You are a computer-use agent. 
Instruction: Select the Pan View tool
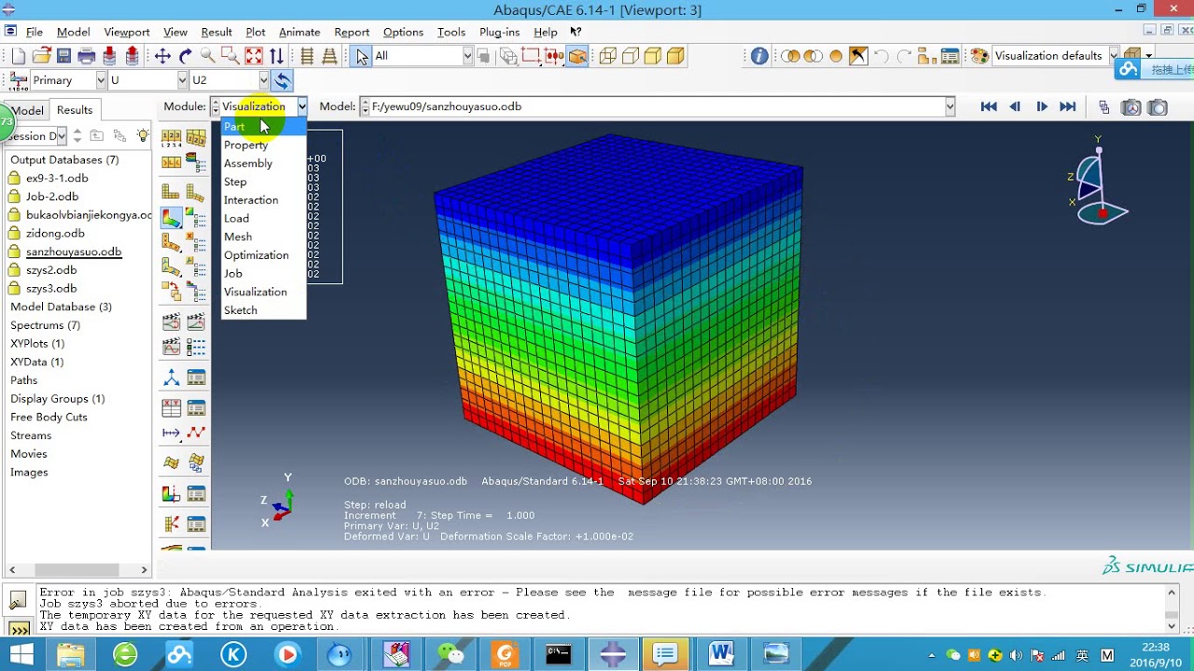162,56
